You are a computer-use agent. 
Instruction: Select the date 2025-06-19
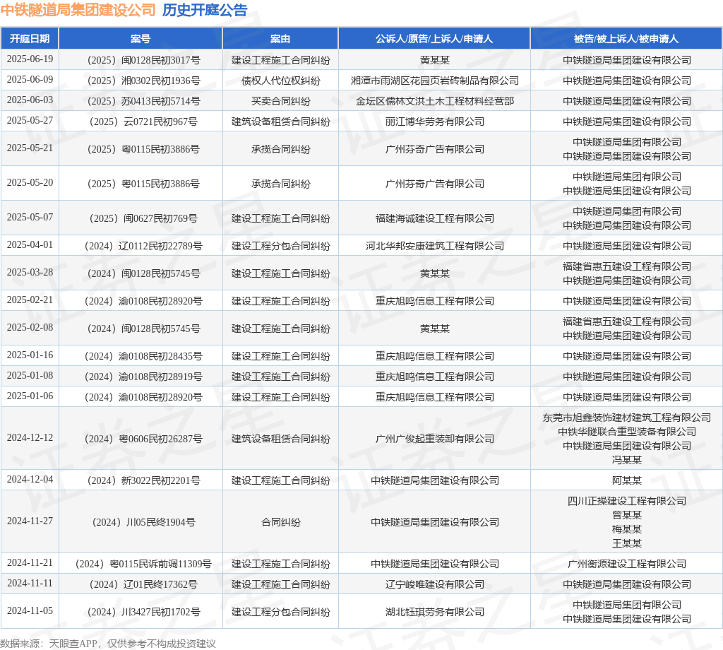point(30,59)
